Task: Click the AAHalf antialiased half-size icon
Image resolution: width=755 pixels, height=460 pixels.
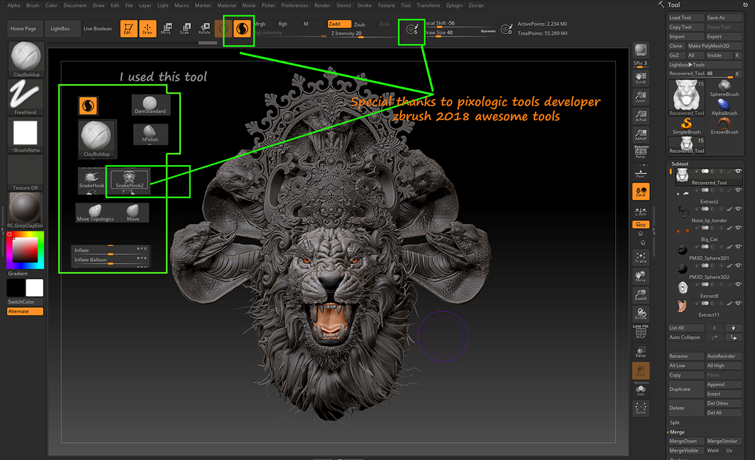Action: click(641, 135)
